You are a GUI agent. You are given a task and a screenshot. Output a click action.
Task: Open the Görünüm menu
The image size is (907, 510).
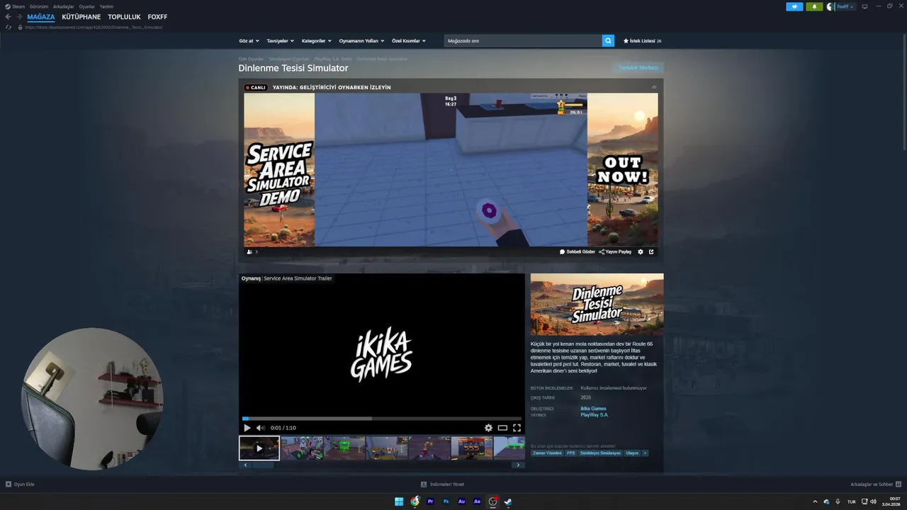pos(39,6)
